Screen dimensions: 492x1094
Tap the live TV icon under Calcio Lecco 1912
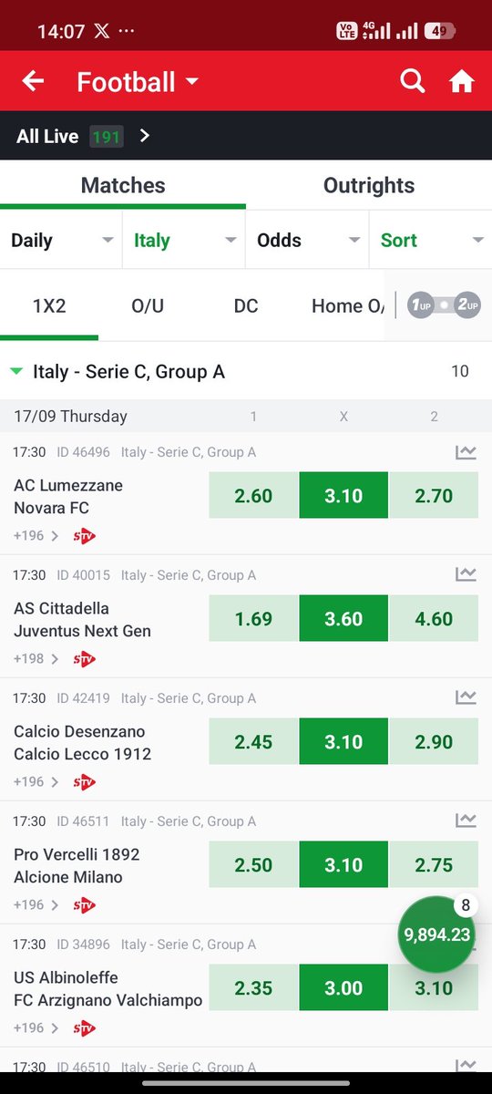85,781
